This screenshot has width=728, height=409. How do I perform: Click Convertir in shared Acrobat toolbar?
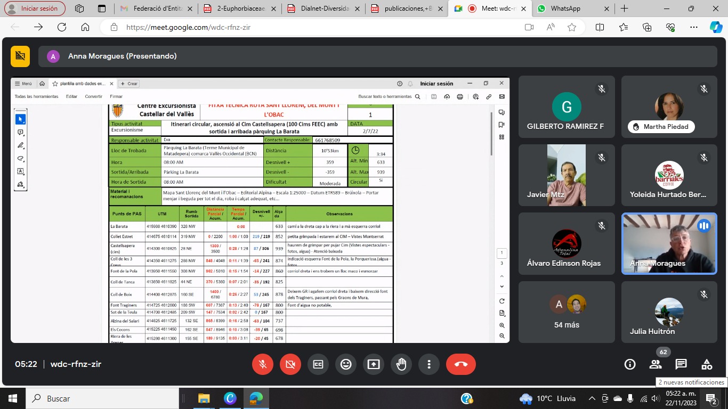point(94,96)
